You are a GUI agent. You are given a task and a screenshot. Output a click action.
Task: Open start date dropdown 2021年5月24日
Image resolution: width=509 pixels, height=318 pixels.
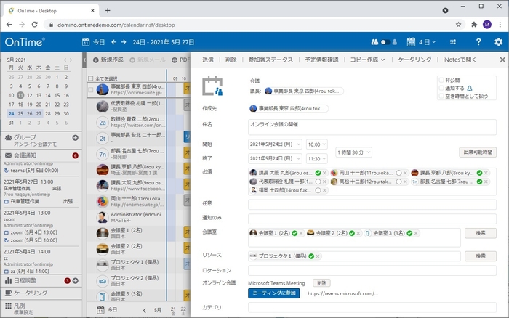[275, 144]
